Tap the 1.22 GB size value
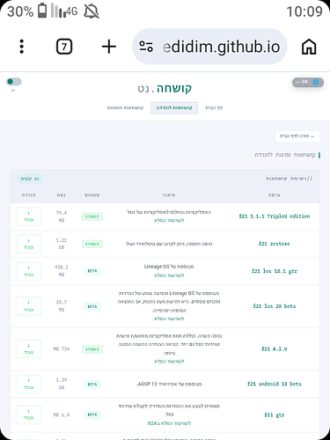 pos(62,244)
